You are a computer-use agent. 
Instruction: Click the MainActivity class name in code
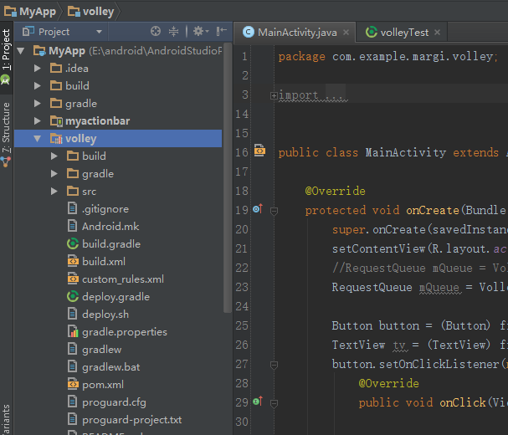click(406, 152)
